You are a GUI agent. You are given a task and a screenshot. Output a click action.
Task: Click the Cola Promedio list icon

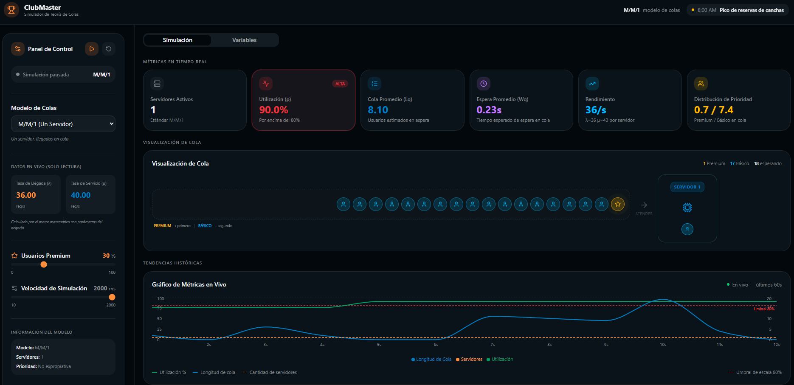[x=374, y=84]
